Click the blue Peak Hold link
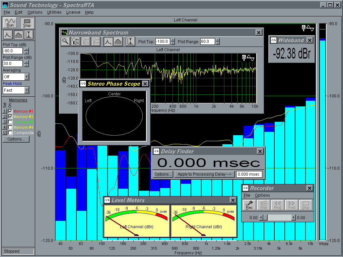This screenshot has width=343, height=257. tap(12, 83)
